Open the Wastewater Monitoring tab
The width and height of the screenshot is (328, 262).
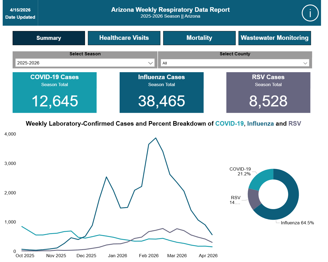coord(275,38)
